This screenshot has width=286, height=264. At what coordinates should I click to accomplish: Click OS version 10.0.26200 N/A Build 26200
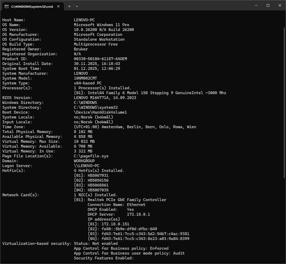coord(104,30)
